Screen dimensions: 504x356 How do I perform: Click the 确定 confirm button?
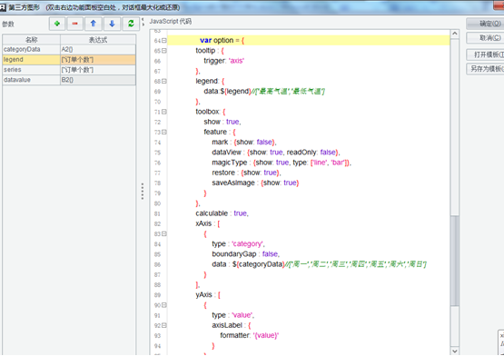(x=485, y=24)
